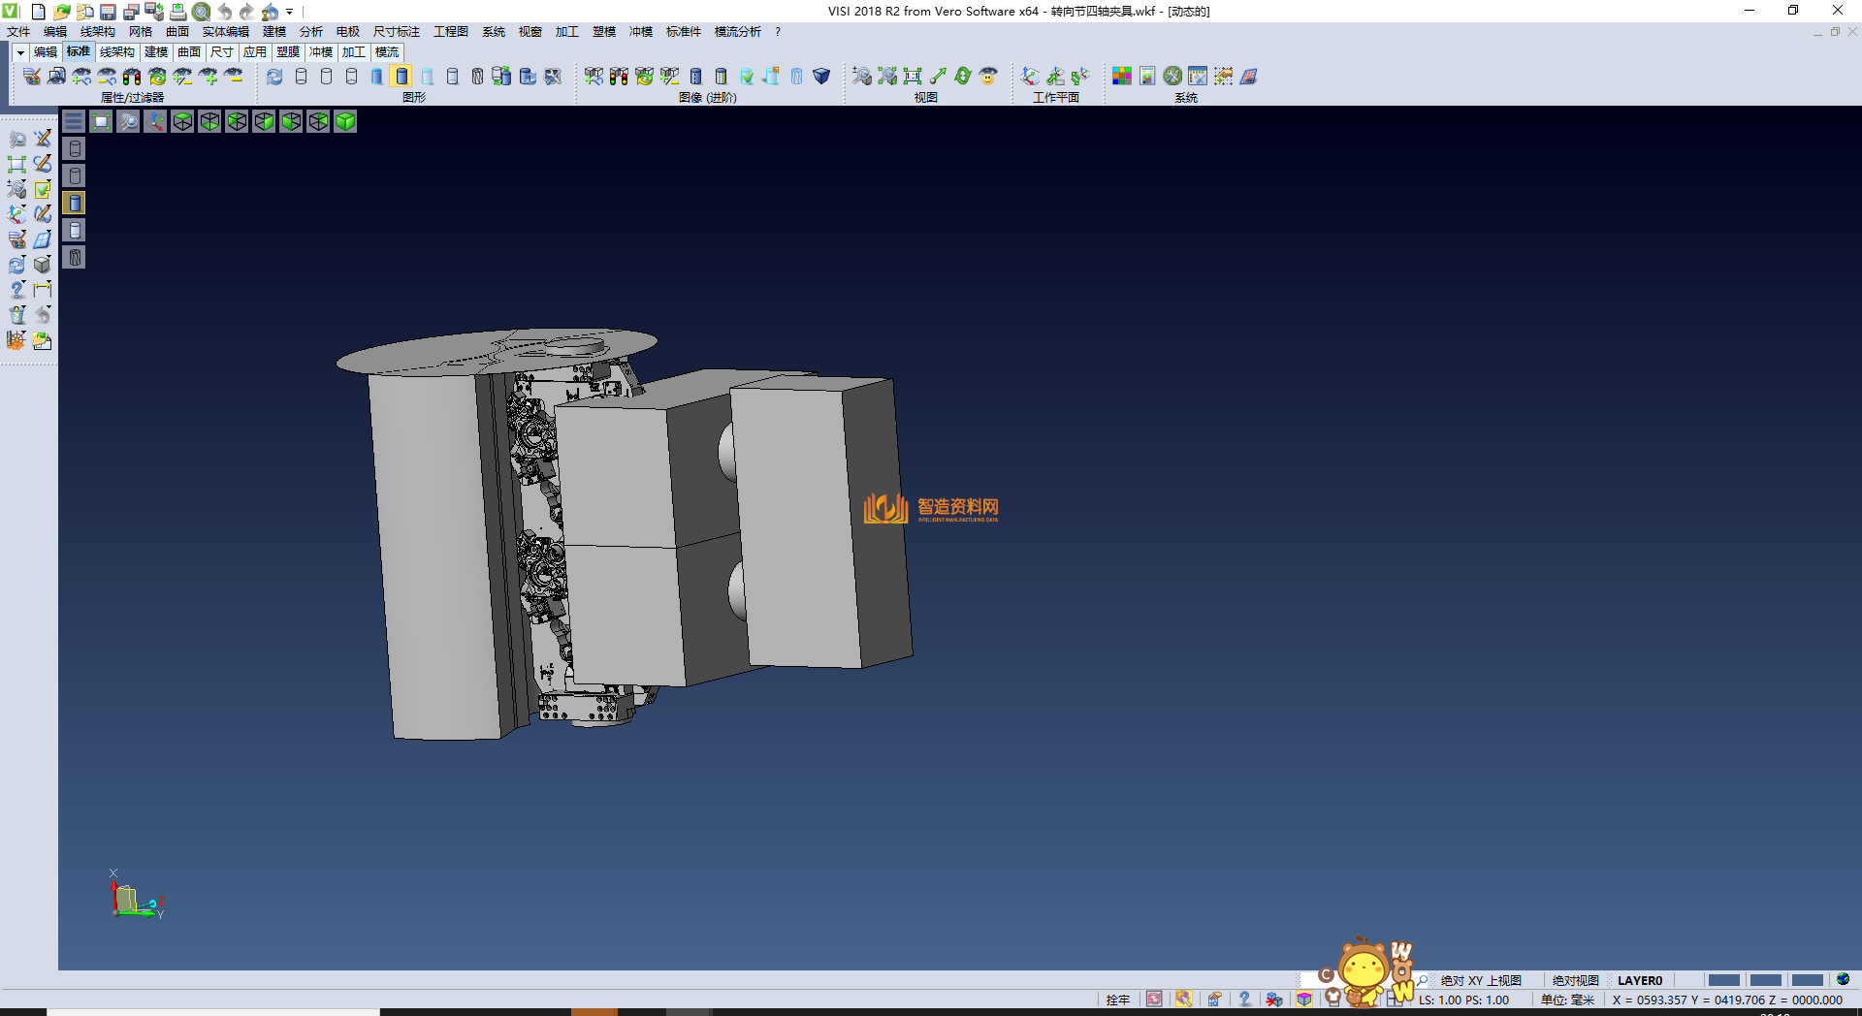Toggle the wireframe cylinder mode at top of strip
This screenshot has height=1016, width=1862.
click(75, 148)
